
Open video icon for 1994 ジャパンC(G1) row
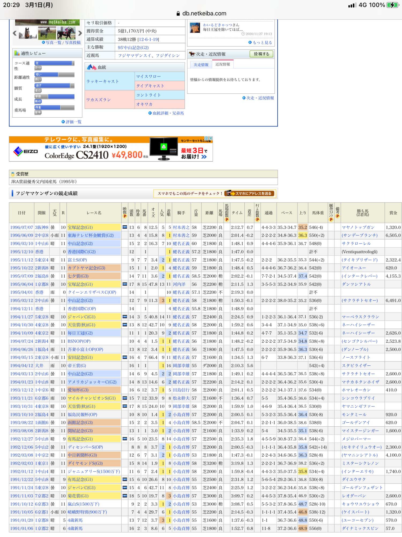coord(125,317)
